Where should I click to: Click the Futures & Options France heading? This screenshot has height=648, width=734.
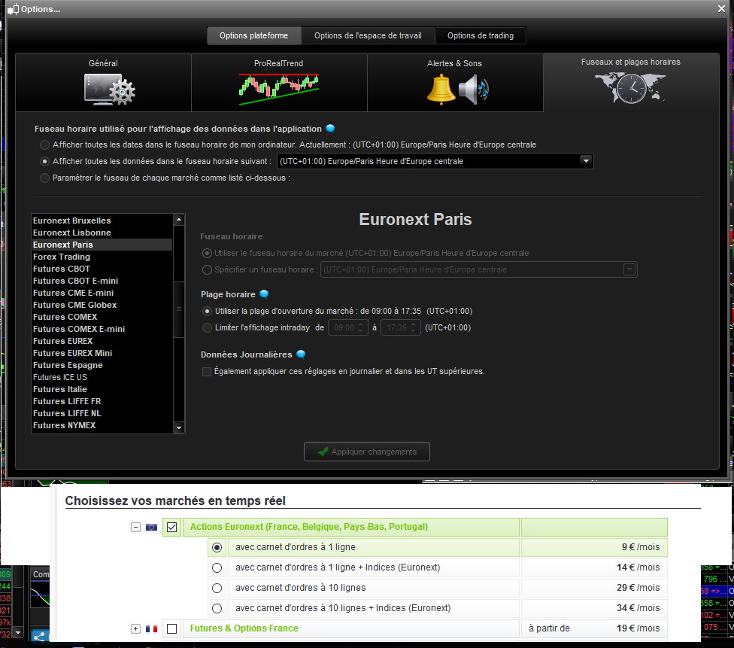coord(244,628)
